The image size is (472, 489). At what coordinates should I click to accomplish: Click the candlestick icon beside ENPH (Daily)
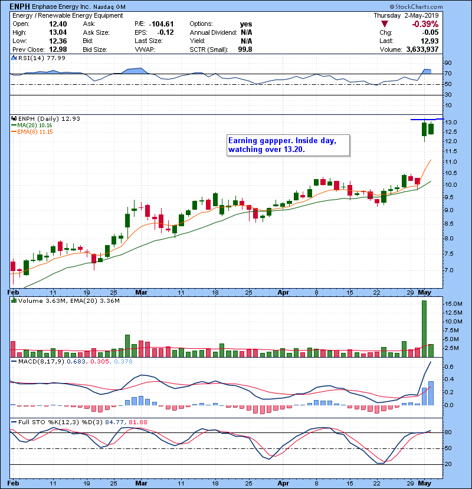pos(14,118)
